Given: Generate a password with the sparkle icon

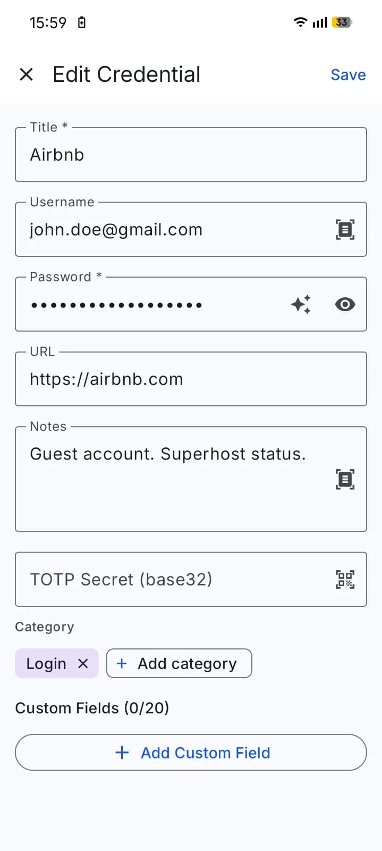Looking at the screenshot, I should coord(301,304).
